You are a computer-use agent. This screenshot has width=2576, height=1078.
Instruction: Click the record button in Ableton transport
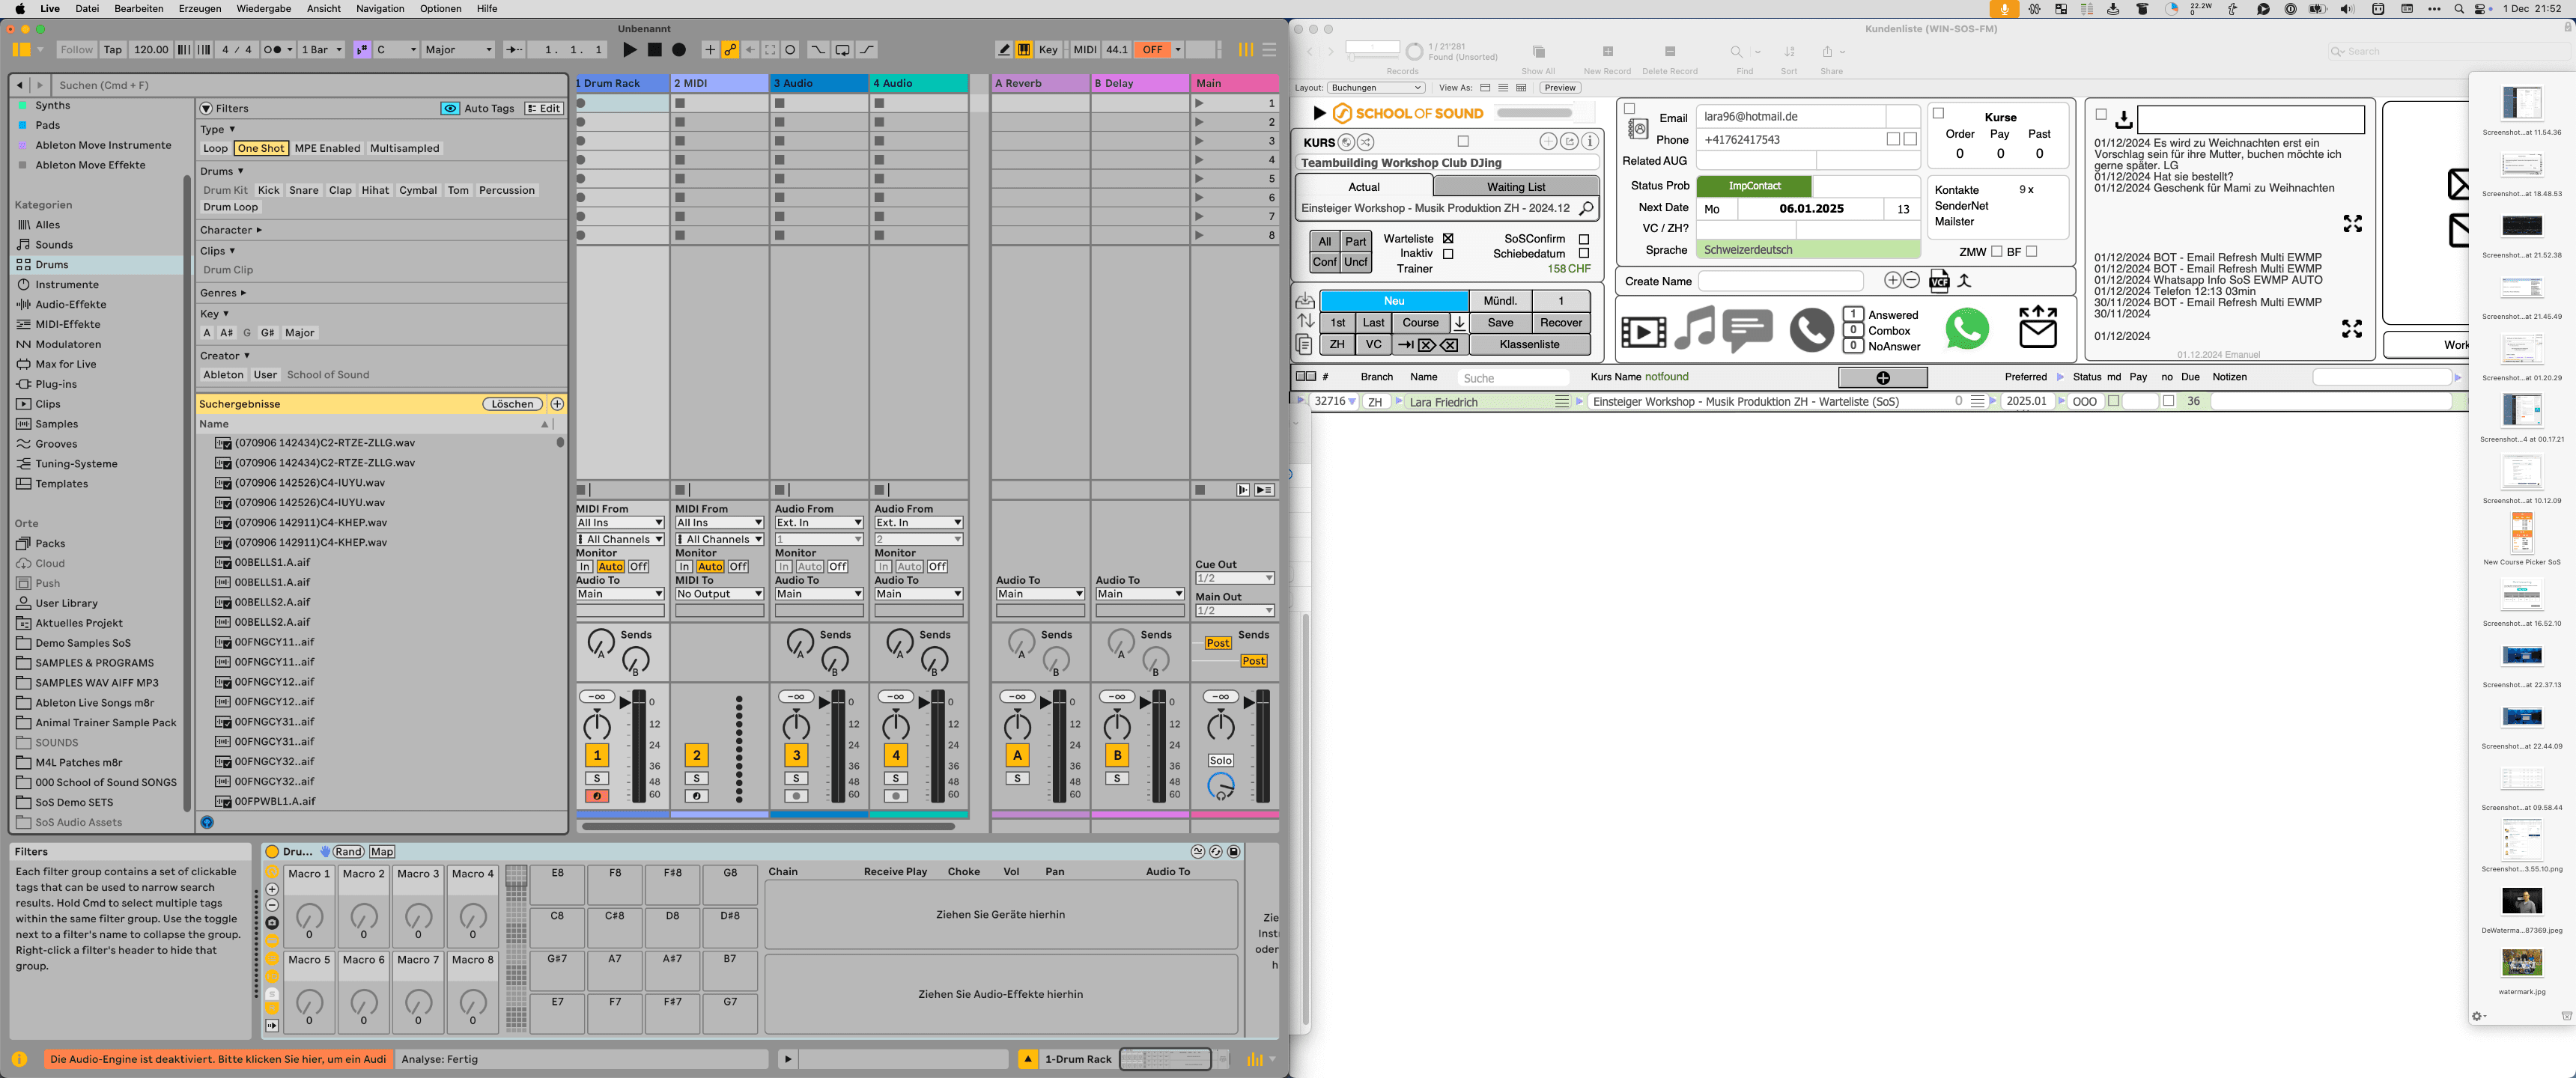point(679,50)
